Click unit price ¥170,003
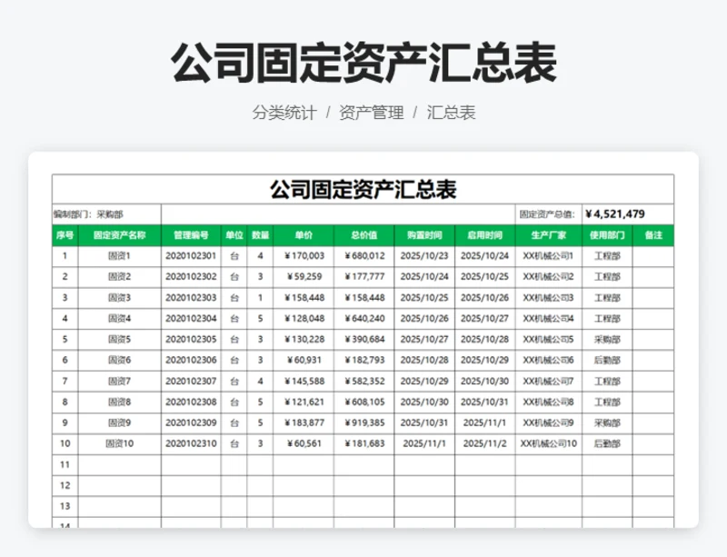Viewport: 727px width, 557px height. tap(304, 256)
